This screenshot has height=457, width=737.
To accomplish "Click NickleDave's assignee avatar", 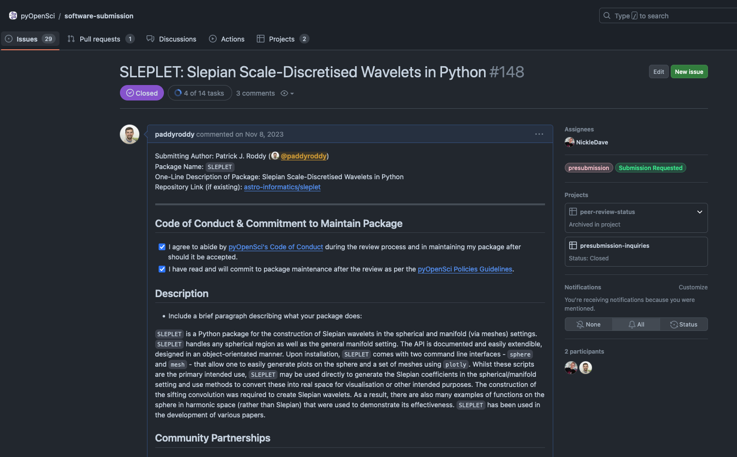I will (x=569, y=142).
